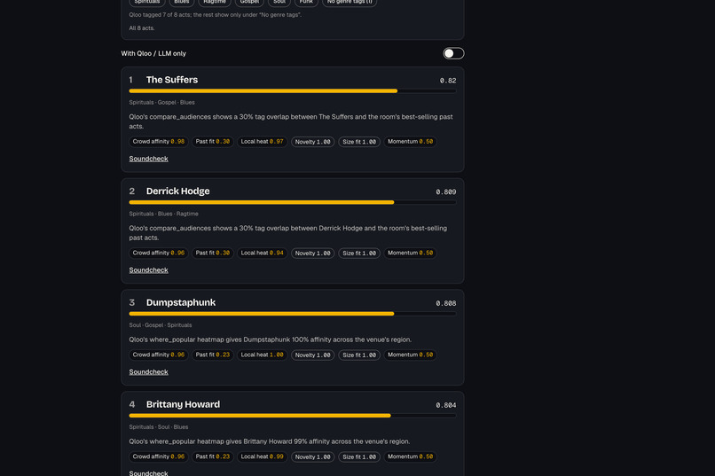Click Momentum 0.50 chip on The Suffers card
Image resolution: width=715 pixels, height=476 pixels.
pyautogui.click(x=411, y=142)
